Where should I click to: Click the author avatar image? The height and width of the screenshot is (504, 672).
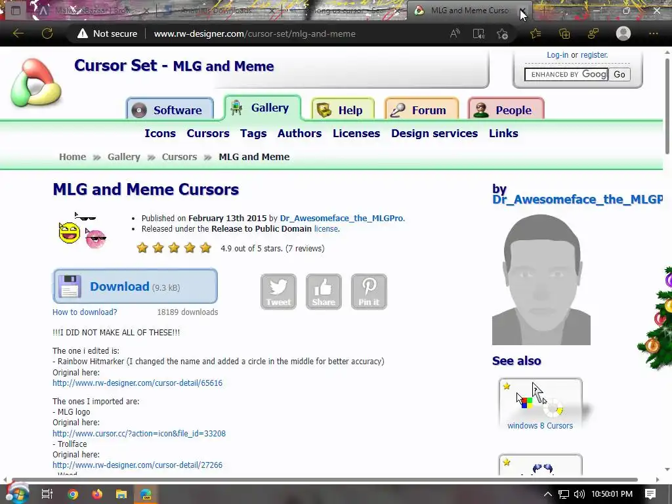(x=541, y=280)
